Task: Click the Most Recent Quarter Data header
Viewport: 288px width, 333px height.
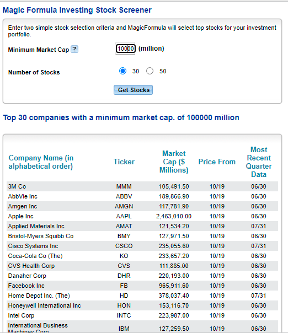Action: (259, 162)
